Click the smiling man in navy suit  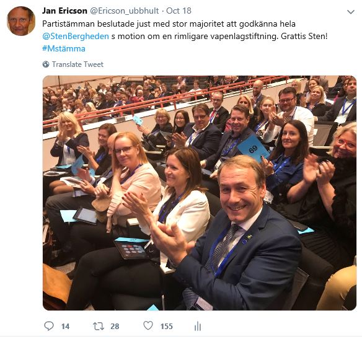tap(240, 233)
